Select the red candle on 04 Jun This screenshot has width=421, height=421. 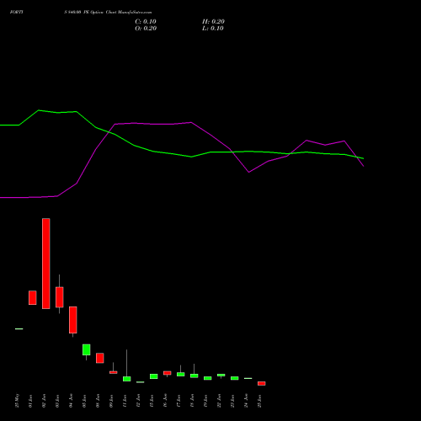(73, 320)
